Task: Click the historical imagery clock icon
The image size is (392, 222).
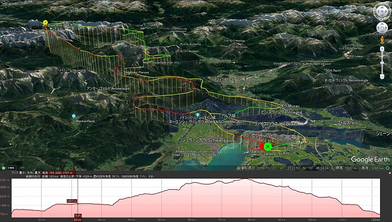Action: click(x=3, y=168)
